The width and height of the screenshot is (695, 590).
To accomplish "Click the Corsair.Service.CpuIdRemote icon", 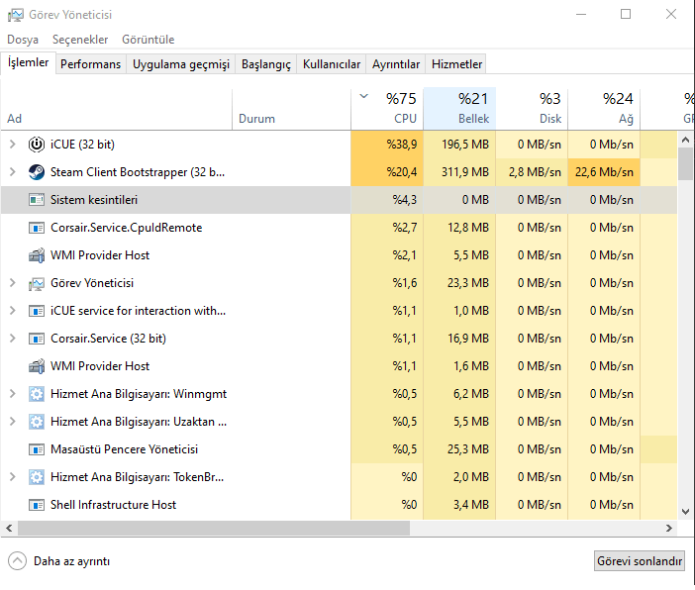I will click(37, 228).
